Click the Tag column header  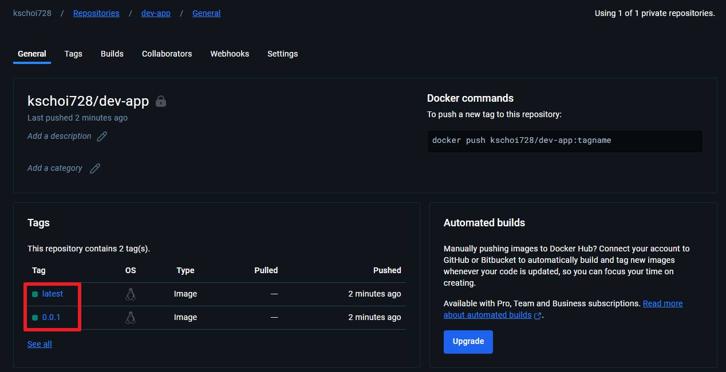(38, 270)
